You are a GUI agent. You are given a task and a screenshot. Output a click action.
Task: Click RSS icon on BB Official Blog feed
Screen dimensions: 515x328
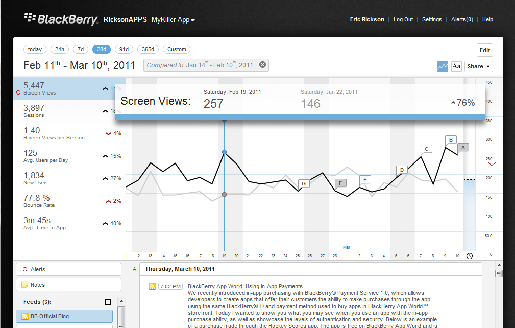25,316
